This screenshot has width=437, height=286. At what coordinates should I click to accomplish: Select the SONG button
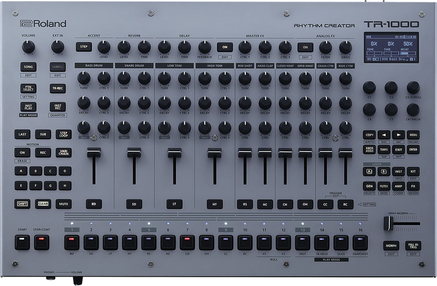[28, 67]
